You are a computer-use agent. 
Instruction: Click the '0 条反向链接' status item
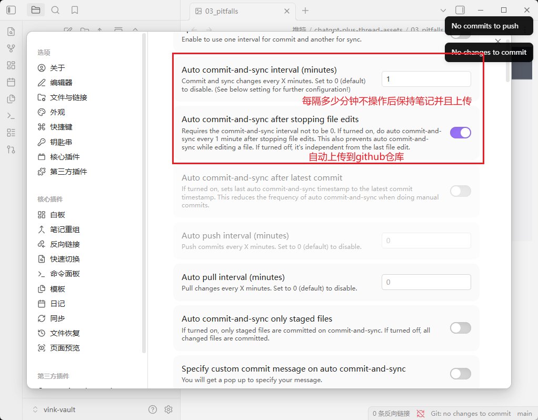coord(391,414)
